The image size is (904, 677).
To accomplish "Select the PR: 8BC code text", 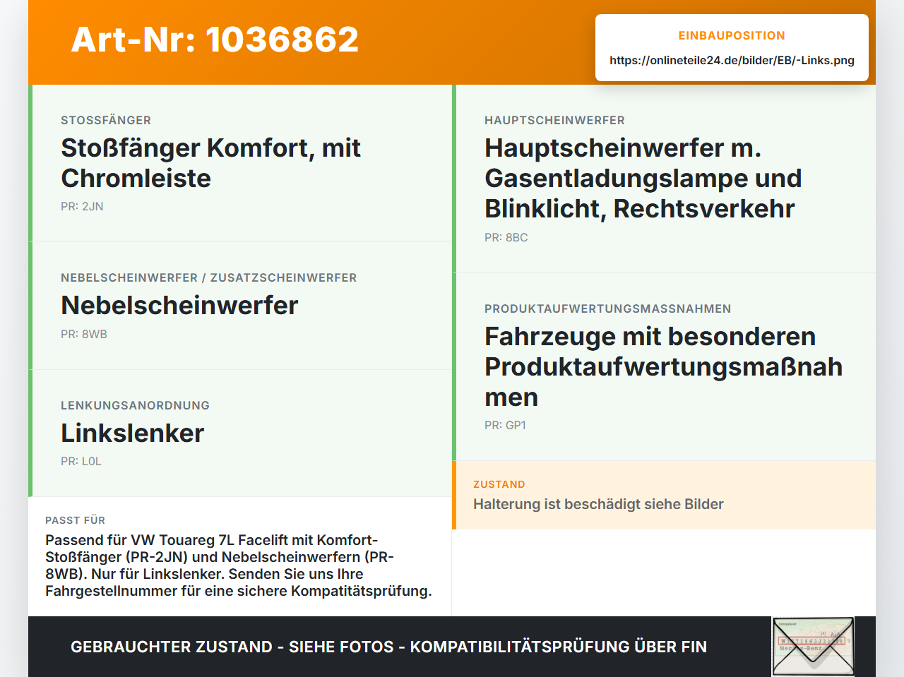I will tap(506, 238).
